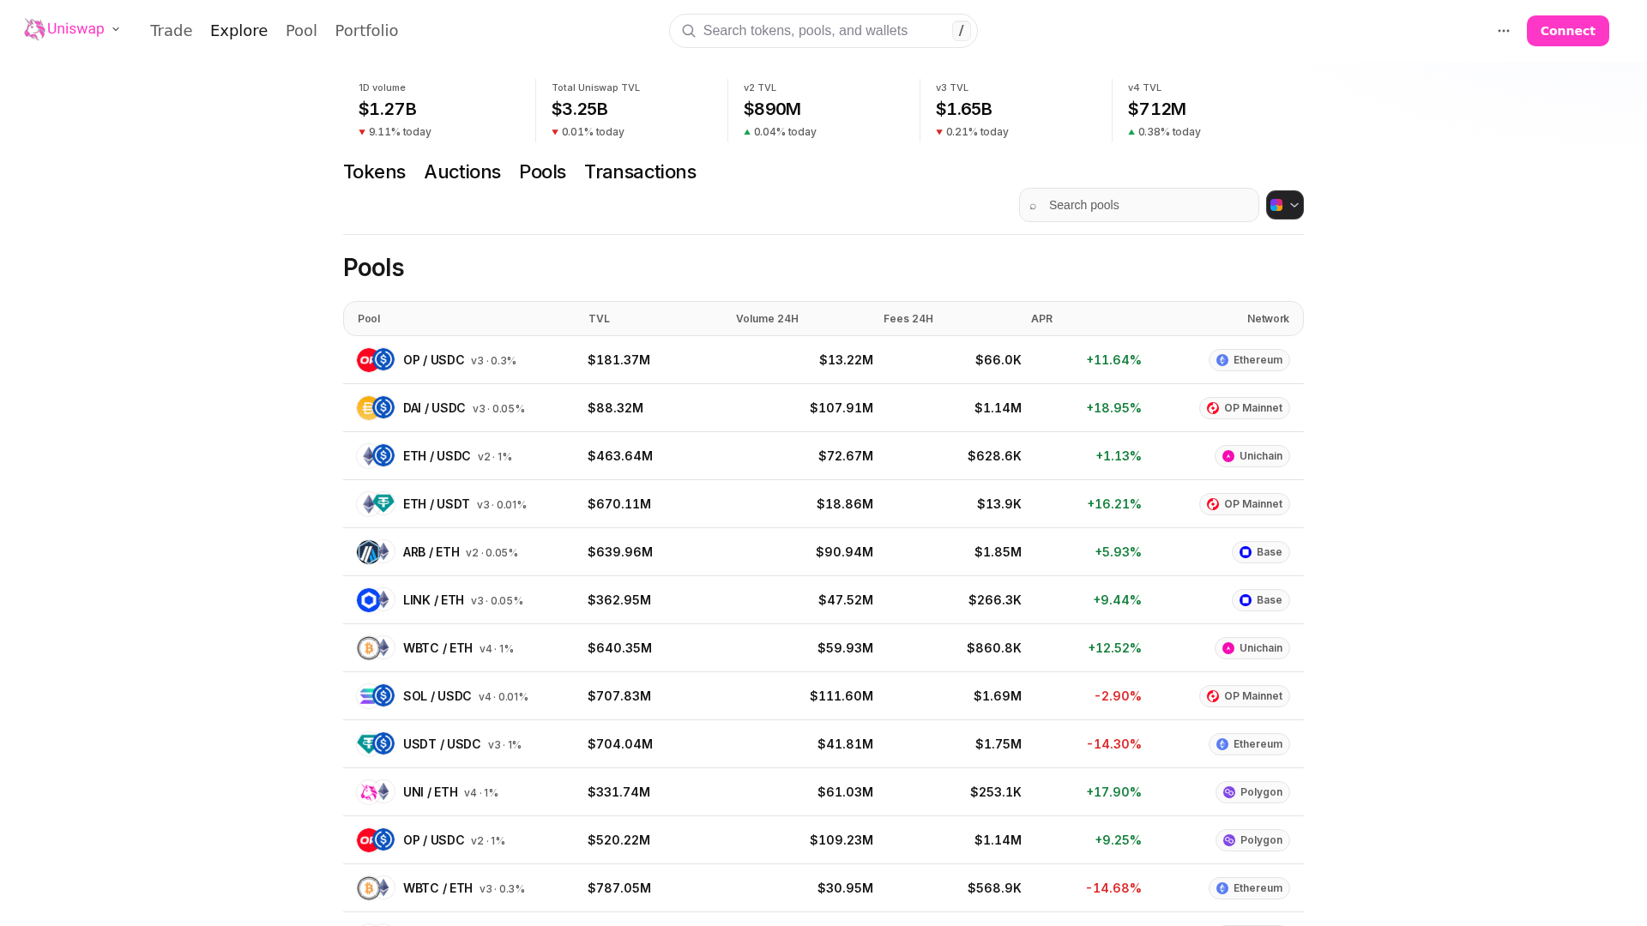Switch to the Pools tab
Viewport: 1647px width, 926px height.
click(x=542, y=172)
